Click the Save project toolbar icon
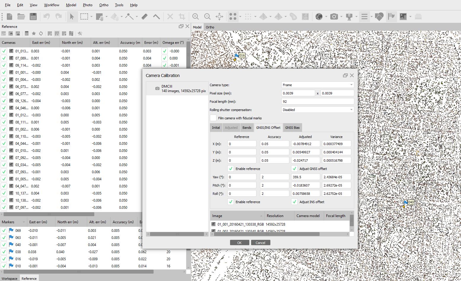 (x=33, y=17)
